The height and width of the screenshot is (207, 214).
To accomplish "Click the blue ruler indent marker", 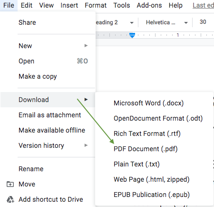I will [132, 35].
